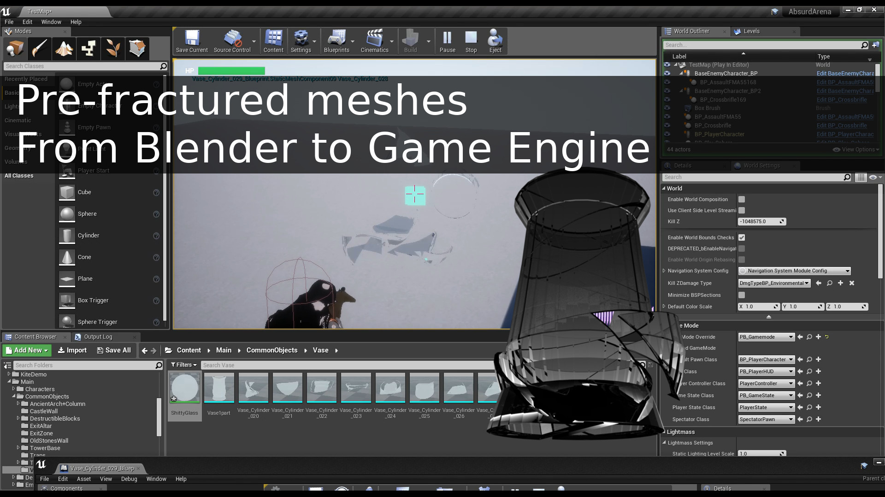Select the Paint mode brush icon
885x497 pixels.
click(40, 48)
